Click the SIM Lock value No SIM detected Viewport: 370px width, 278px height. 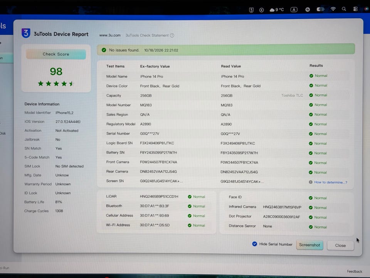(69, 166)
